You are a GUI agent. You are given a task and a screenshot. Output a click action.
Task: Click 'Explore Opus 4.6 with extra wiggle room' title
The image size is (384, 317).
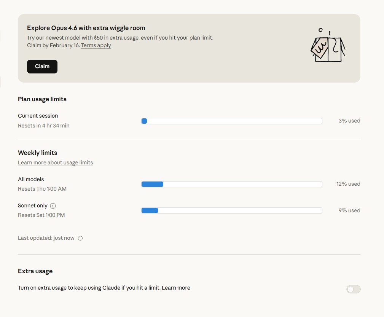tap(86, 28)
